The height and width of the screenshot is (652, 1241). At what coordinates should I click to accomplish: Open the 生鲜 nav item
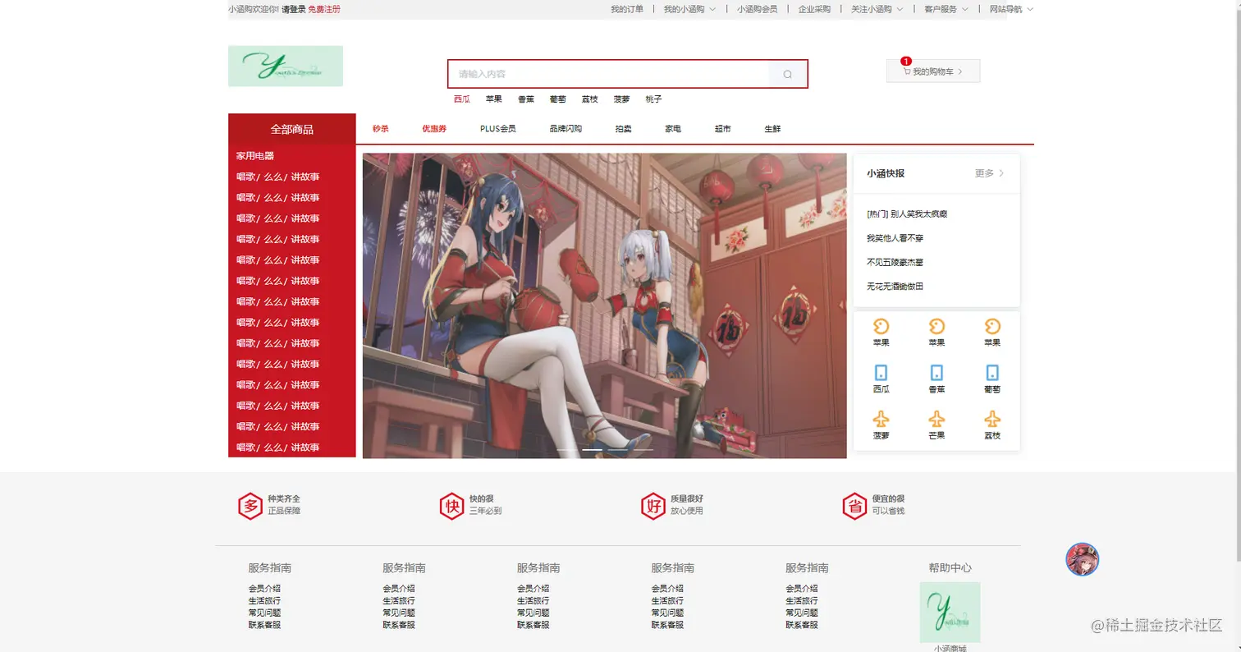[772, 129]
